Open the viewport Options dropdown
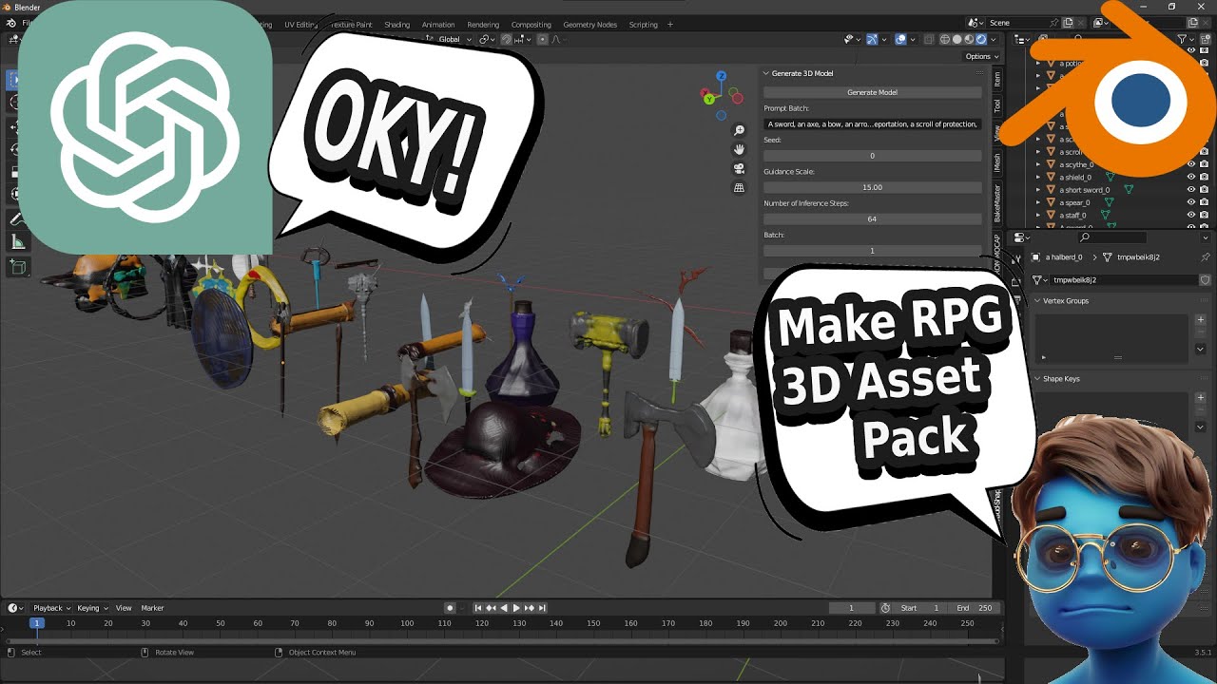Image resolution: width=1217 pixels, height=684 pixels. [x=982, y=56]
